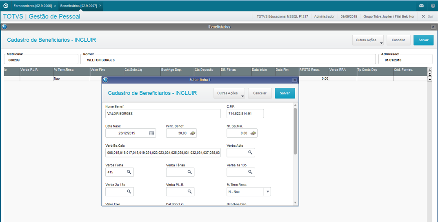Open the help question mark icon
The height and width of the screenshot is (222, 438).
433,6
